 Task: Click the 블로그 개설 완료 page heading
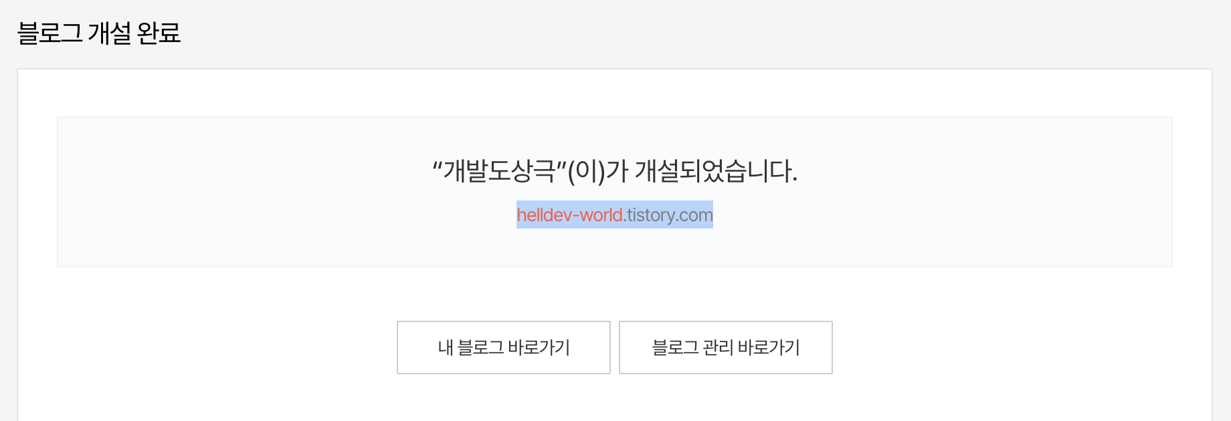tap(99, 33)
